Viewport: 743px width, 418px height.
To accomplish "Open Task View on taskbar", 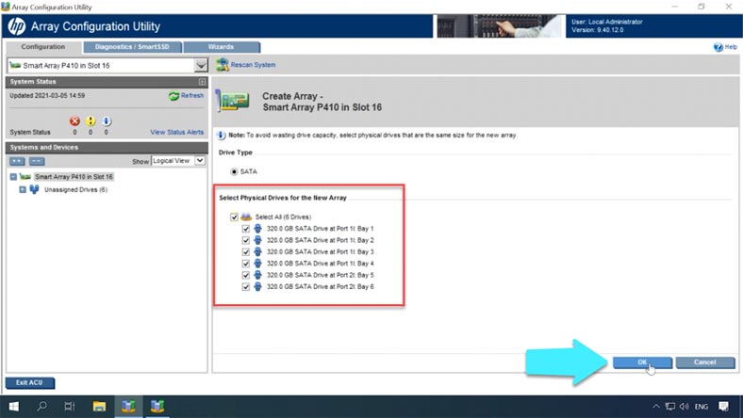I will (x=70, y=406).
